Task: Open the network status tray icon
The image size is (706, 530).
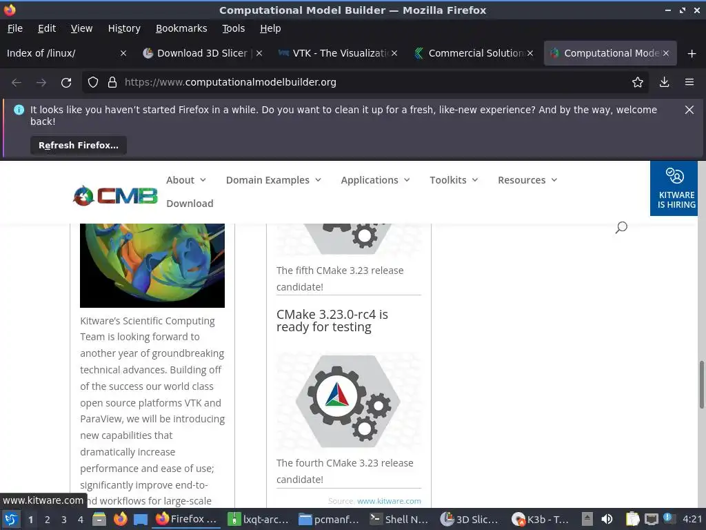Action: coord(651,519)
